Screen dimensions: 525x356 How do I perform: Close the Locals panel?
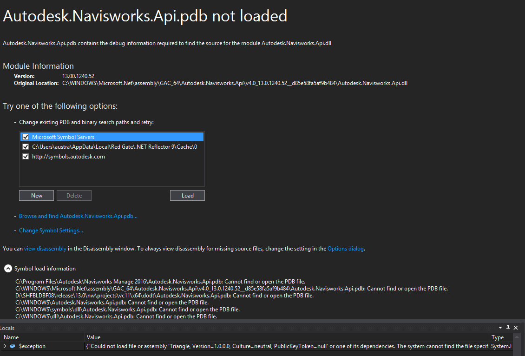[x=516, y=328]
